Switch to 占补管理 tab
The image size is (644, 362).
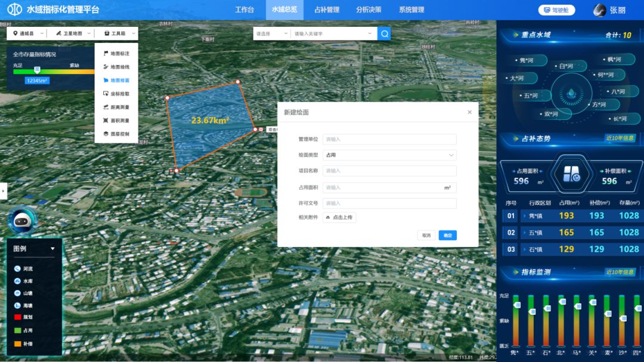click(x=326, y=10)
